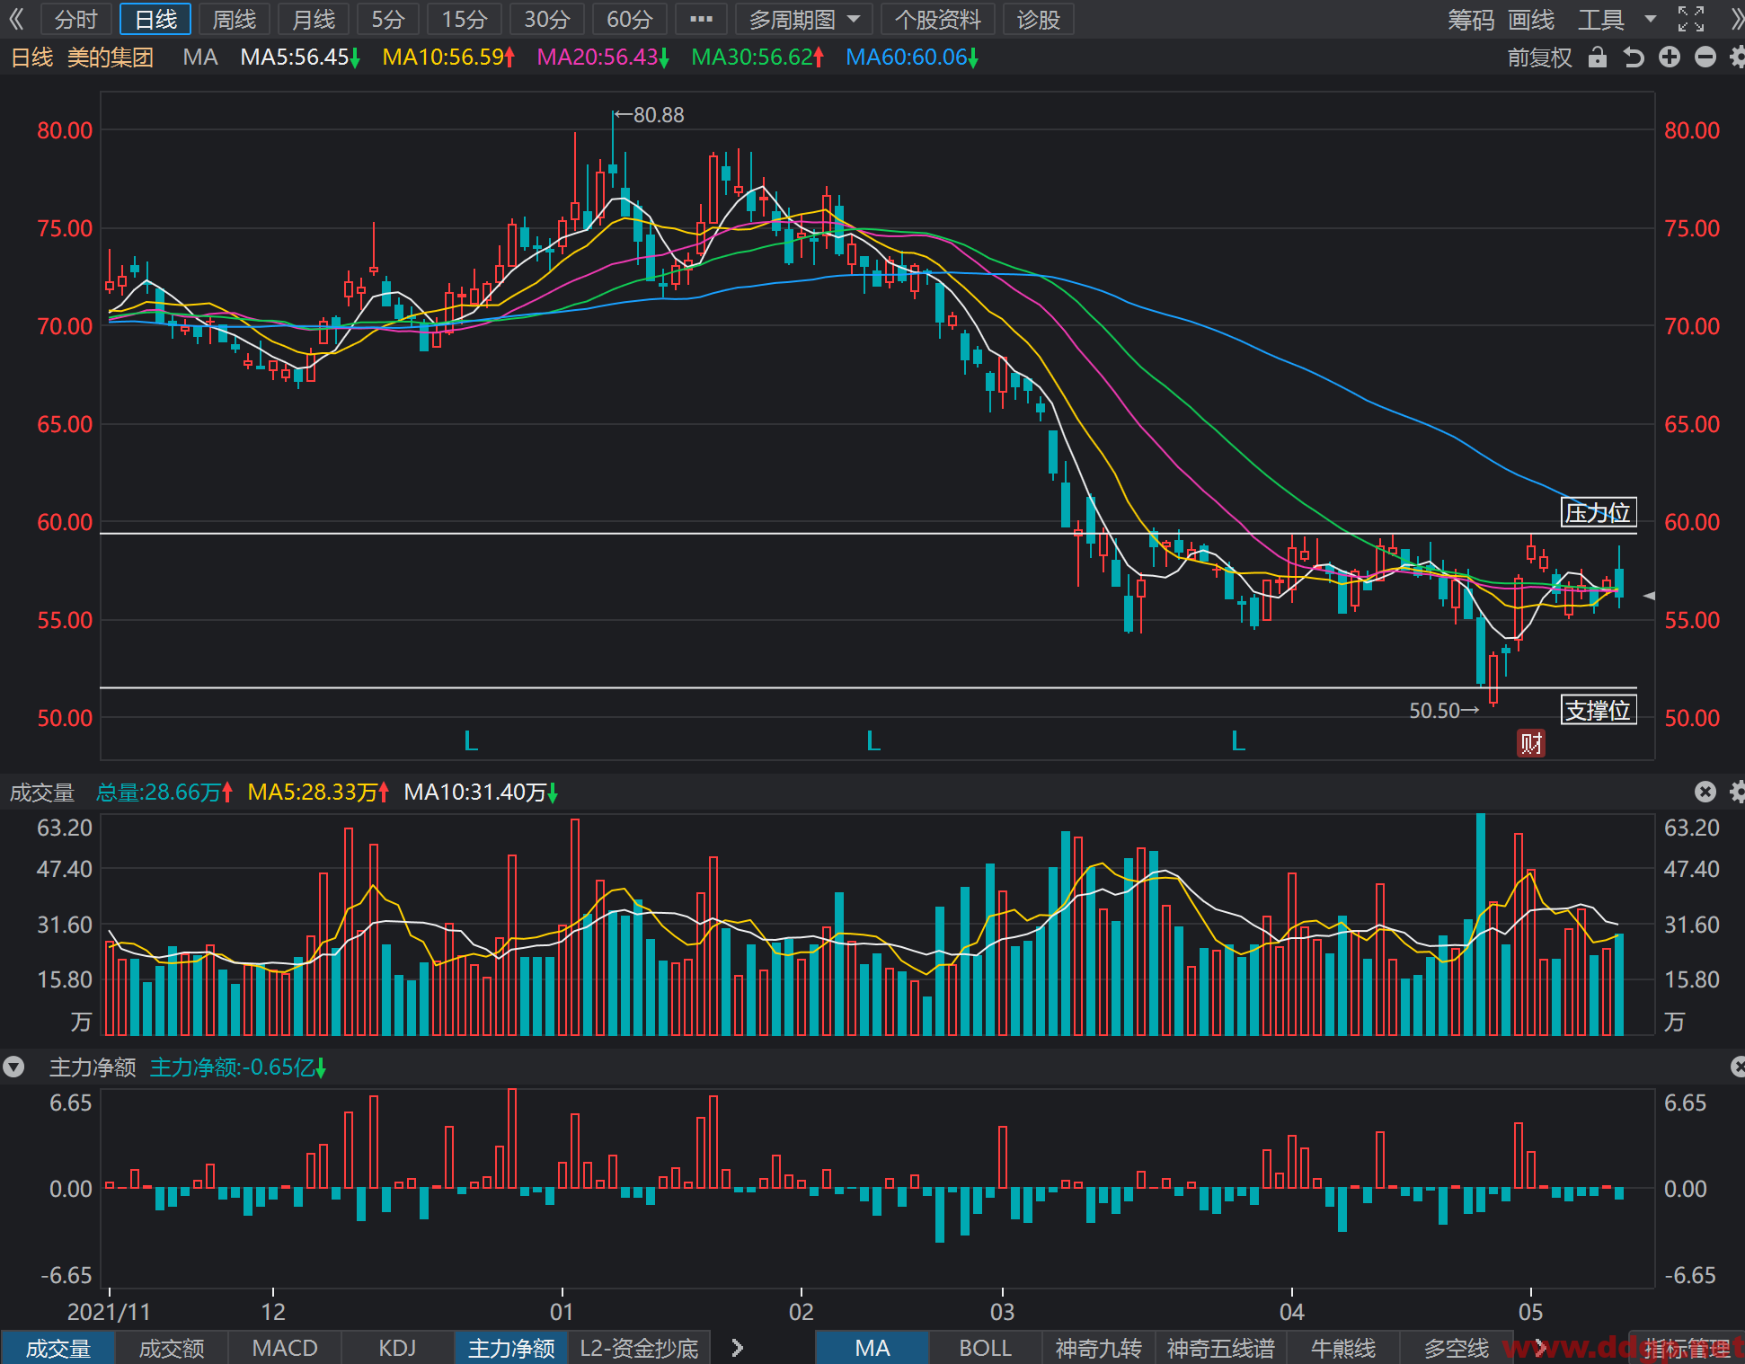Show more sub-indicator tabs with chevron
The width and height of the screenshot is (1745, 1364).
(738, 1348)
